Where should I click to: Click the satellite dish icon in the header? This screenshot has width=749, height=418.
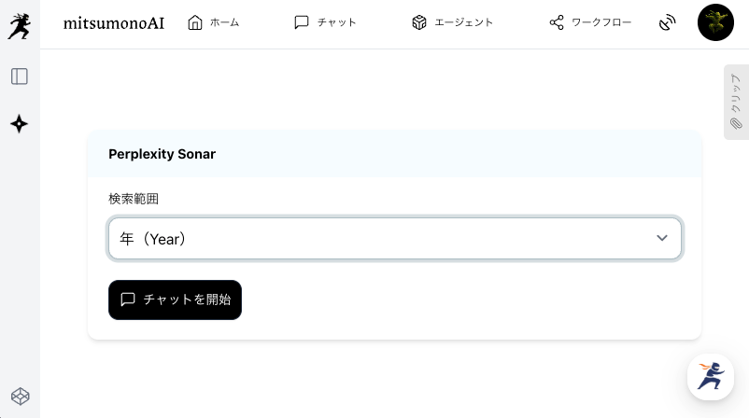click(x=668, y=22)
